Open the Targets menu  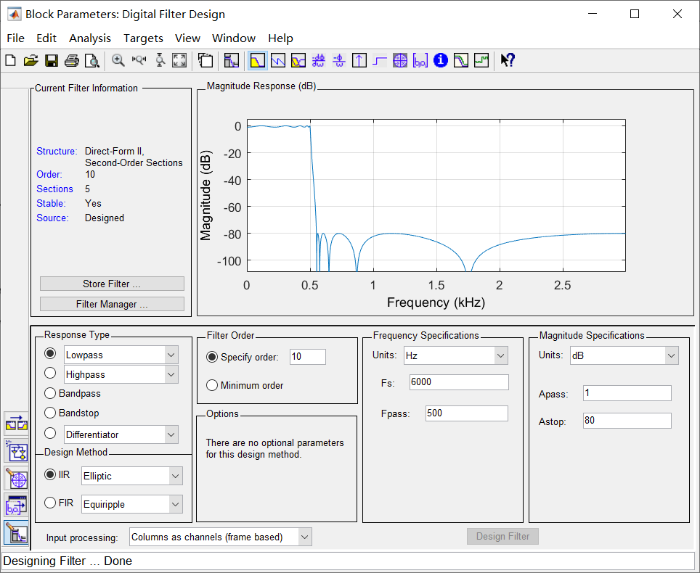[x=143, y=38]
